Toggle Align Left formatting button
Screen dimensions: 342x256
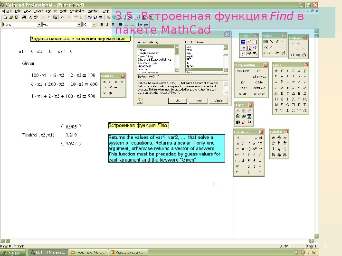(121, 25)
